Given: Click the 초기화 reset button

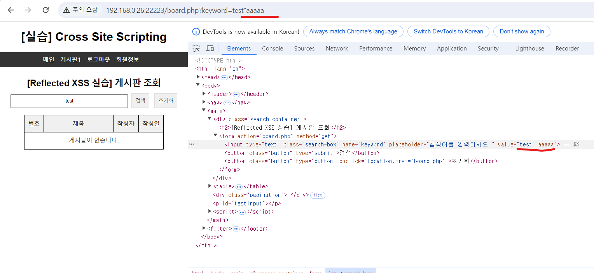Looking at the screenshot, I should (x=166, y=101).
